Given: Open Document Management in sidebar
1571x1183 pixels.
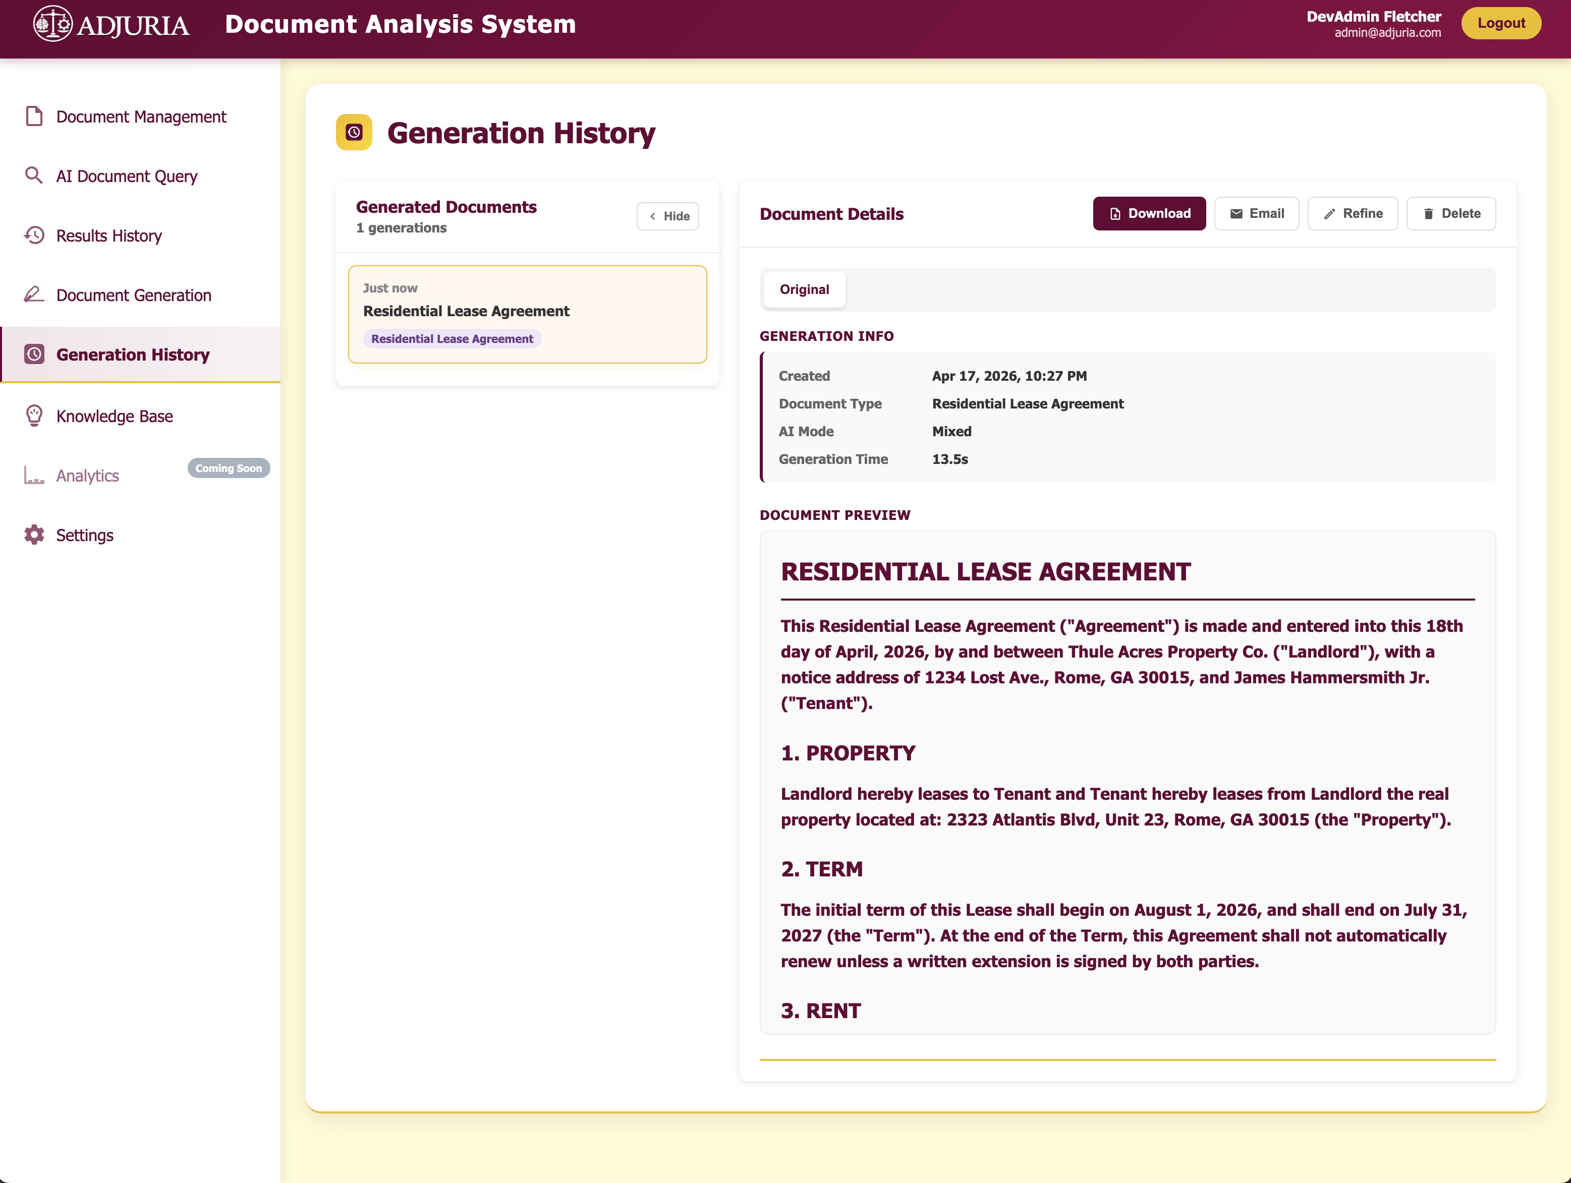Looking at the screenshot, I should 141,116.
